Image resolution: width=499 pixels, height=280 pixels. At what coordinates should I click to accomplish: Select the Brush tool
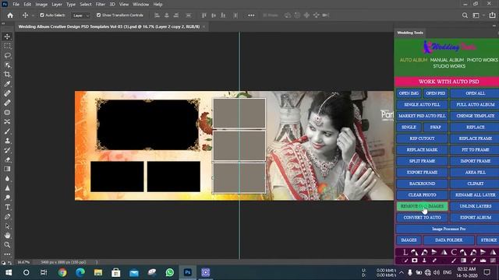[x=7, y=131]
